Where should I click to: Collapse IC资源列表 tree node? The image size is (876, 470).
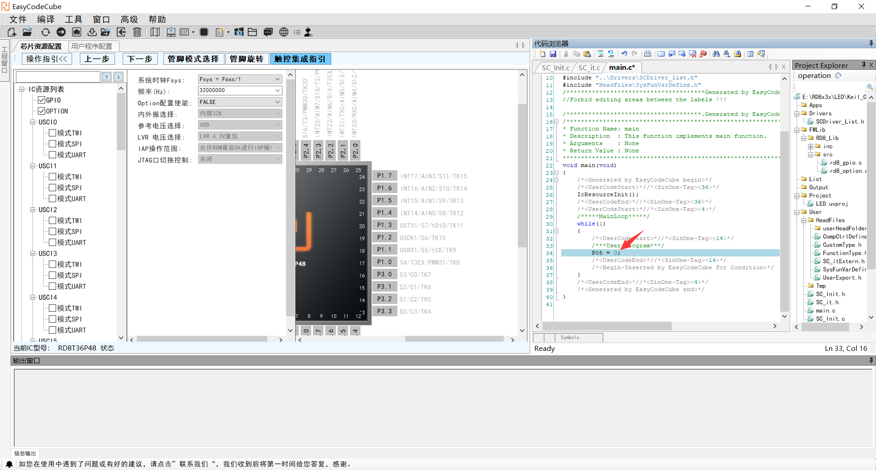pyautogui.click(x=22, y=89)
